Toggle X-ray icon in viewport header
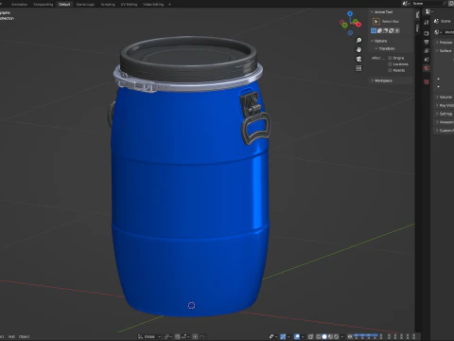The image size is (454, 341). point(310,336)
